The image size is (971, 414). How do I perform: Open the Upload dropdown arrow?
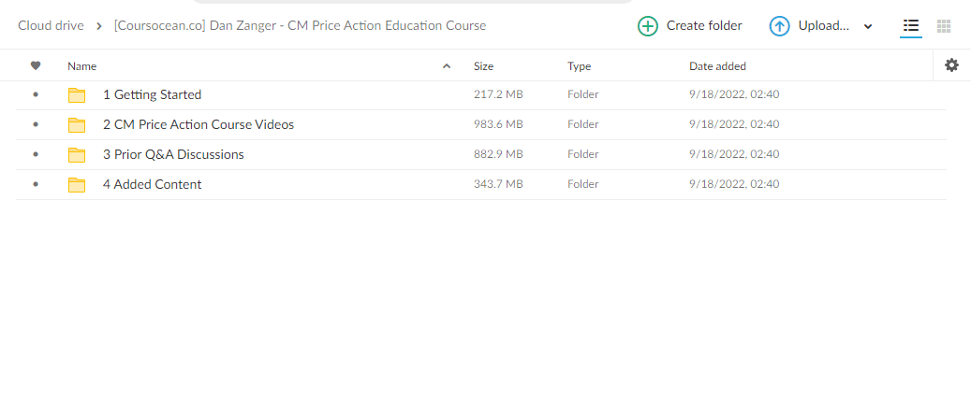coord(868,26)
